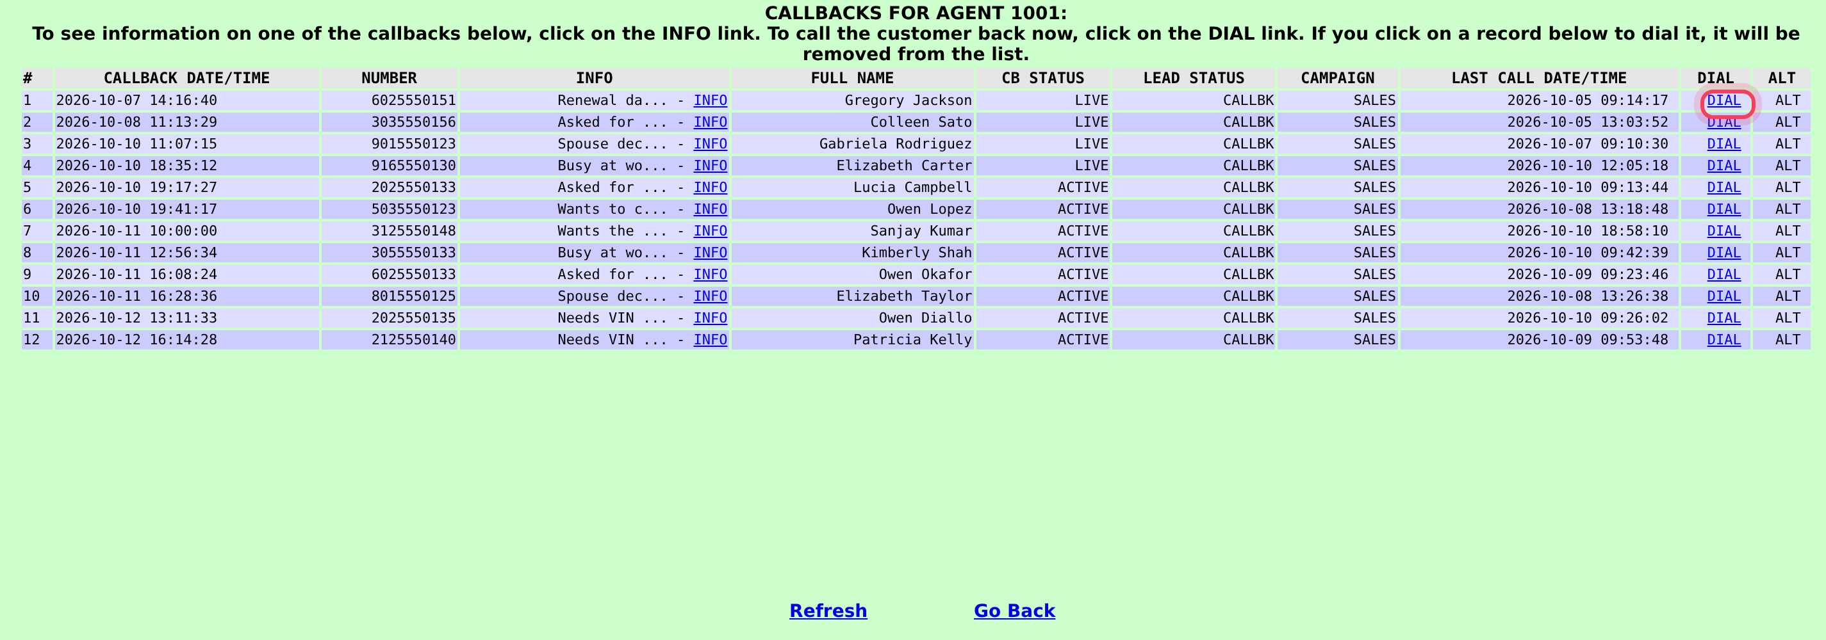Viewport: 1826px width, 640px height.
Task: Click the LAST CALL DATE/TIME header
Action: [x=1539, y=78]
